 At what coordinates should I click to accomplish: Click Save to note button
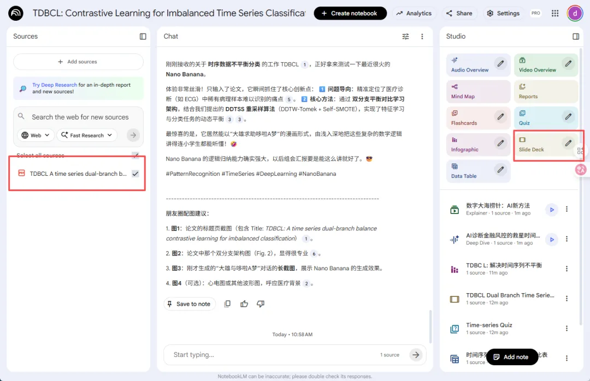coord(190,304)
